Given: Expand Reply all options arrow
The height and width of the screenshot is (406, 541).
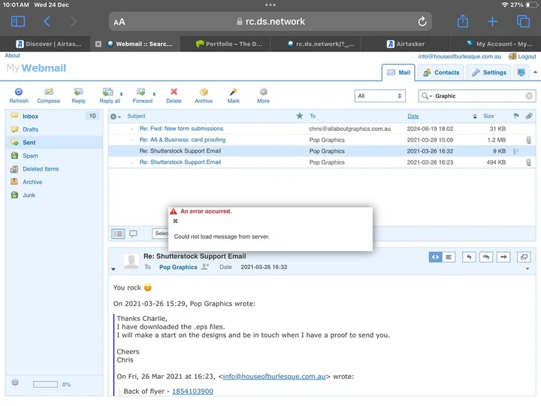Looking at the screenshot, I should click(x=121, y=94).
